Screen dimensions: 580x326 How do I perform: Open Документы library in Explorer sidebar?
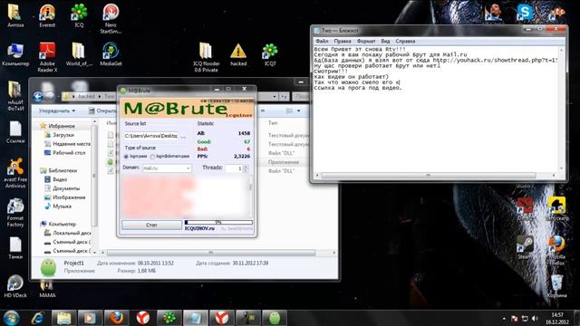(66, 188)
